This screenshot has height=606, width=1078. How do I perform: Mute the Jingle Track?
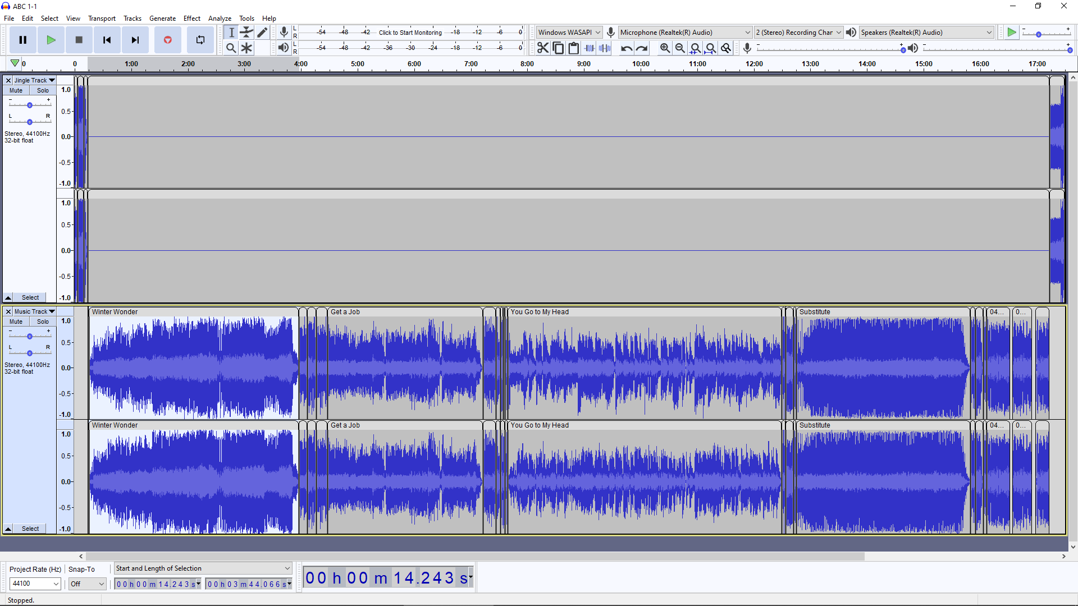pos(16,90)
